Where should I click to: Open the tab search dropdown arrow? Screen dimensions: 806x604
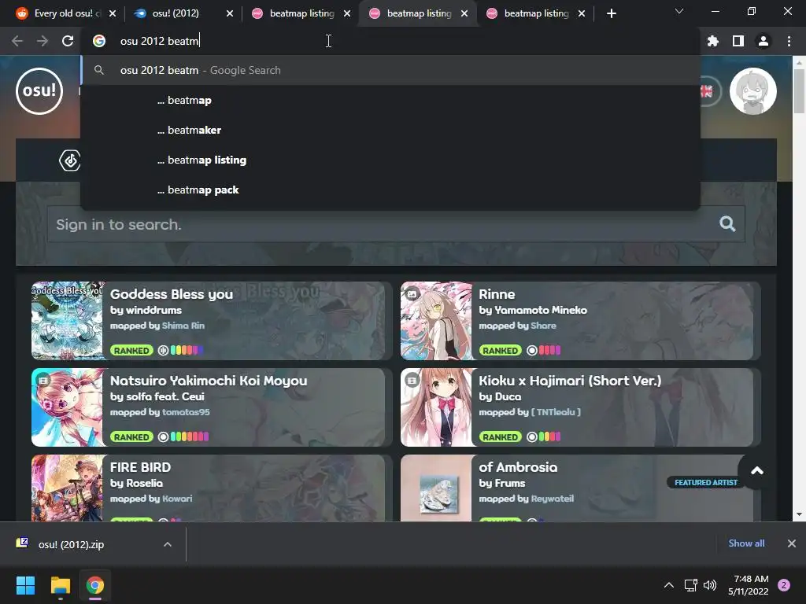679,11
